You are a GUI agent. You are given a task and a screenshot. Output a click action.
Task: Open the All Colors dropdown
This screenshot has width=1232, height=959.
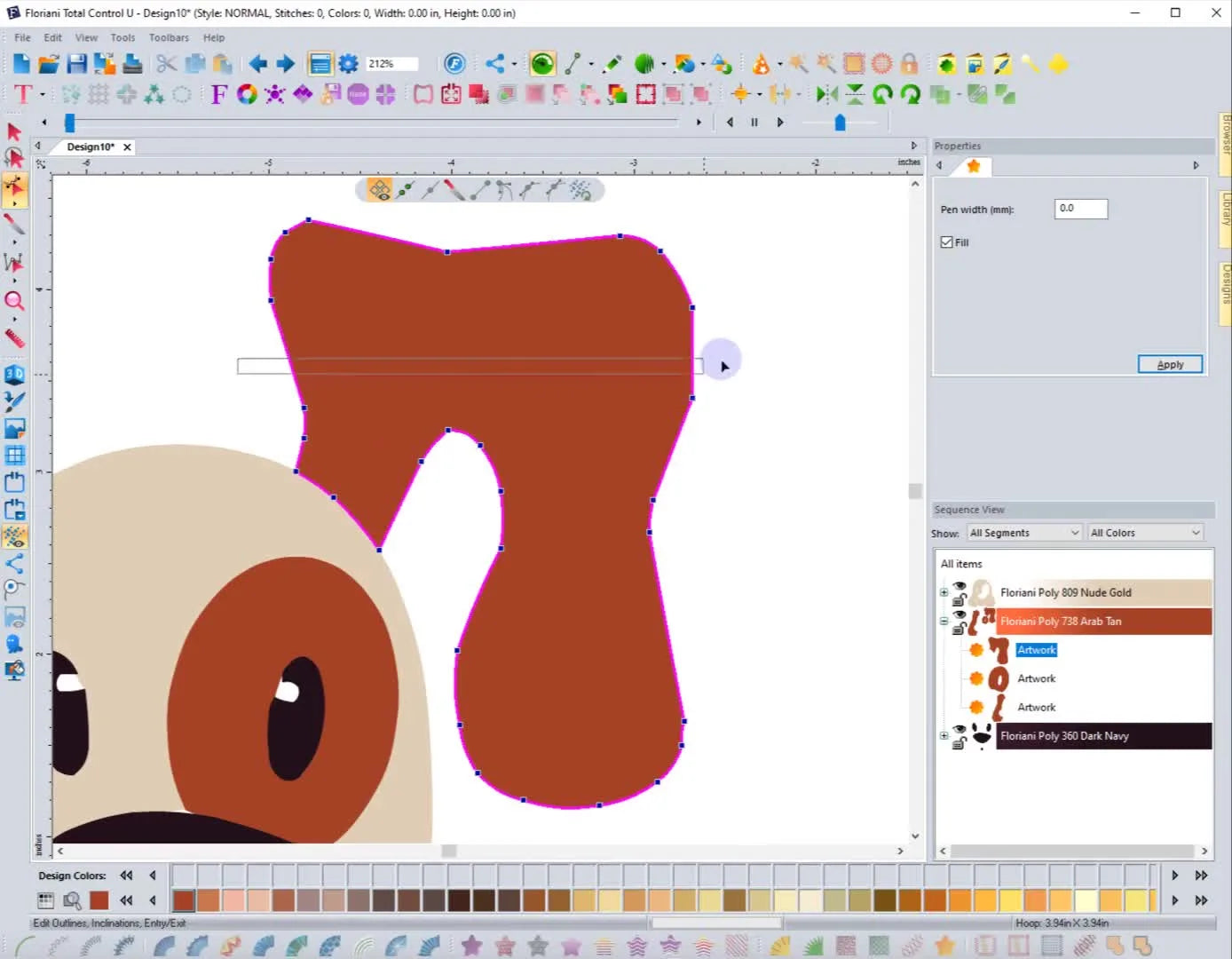coord(1145,533)
